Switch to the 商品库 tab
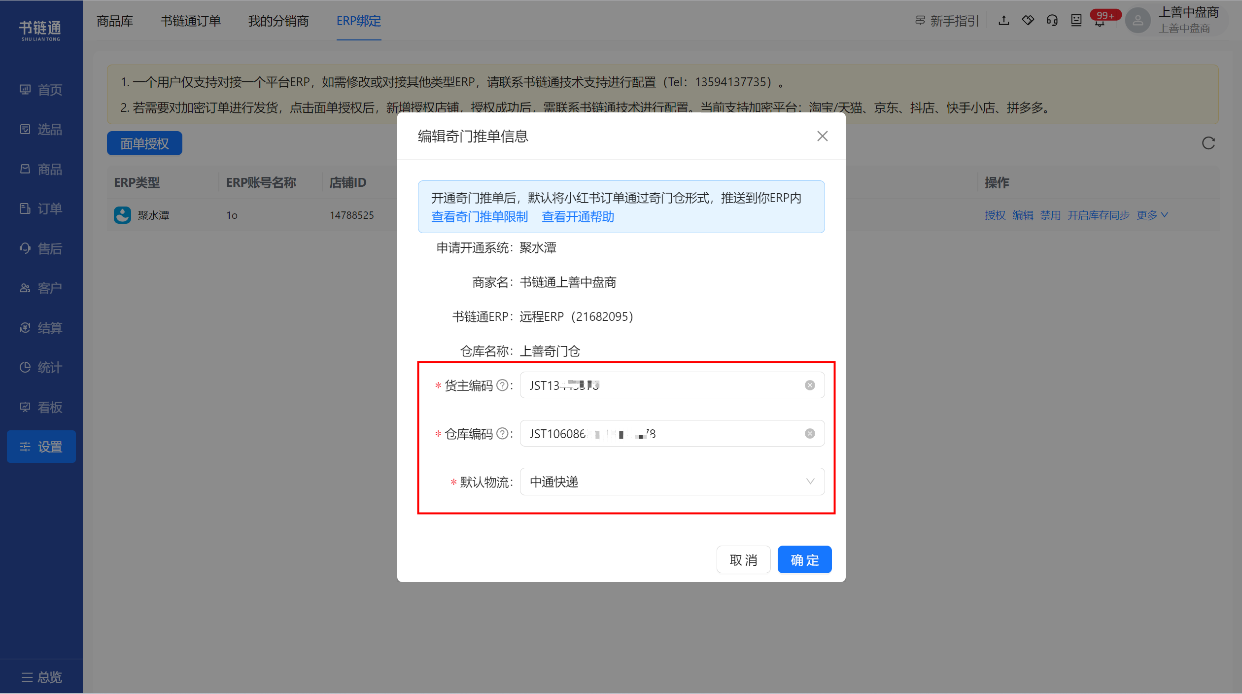 click(115, 21)
